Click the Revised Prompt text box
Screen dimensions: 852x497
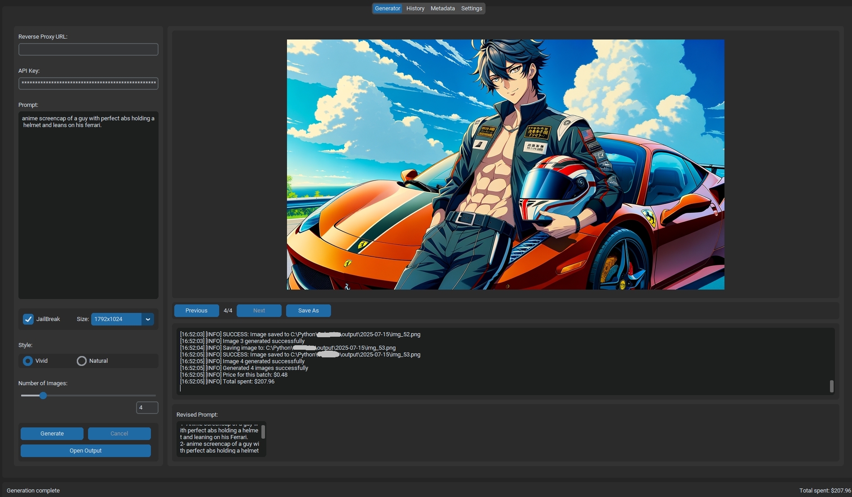[221, 439]
